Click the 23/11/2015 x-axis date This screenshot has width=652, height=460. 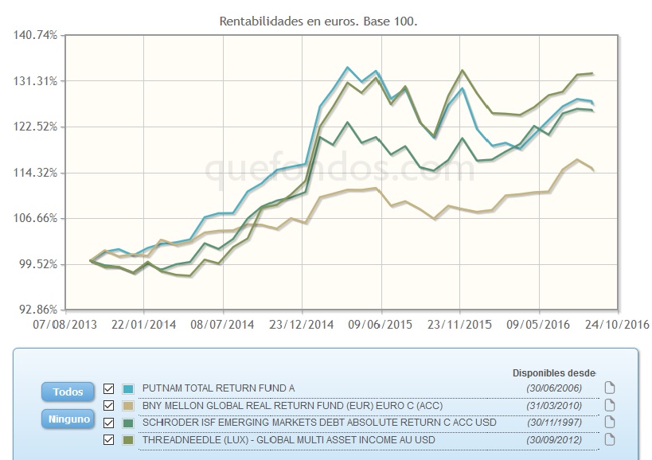[x=459, y=324]
